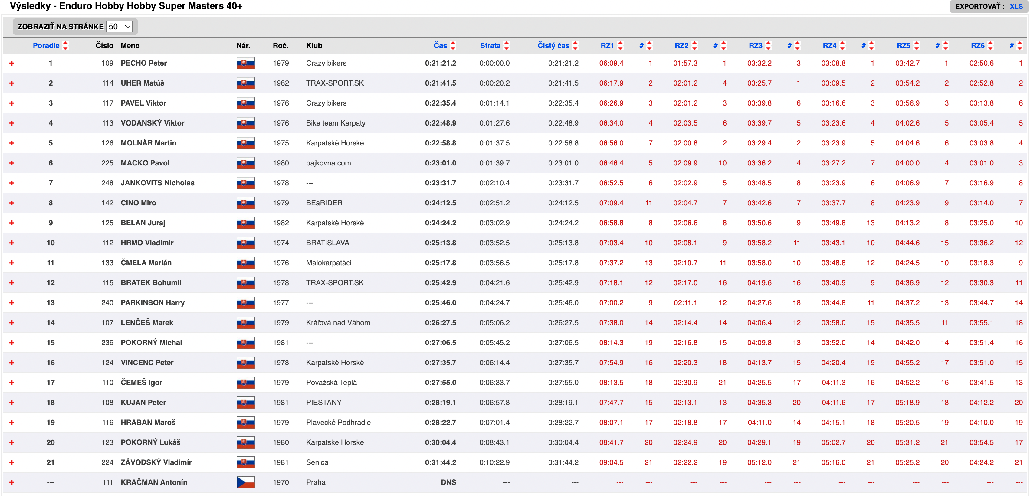Click sort arrows next to Čistý čas

point(576,46)
